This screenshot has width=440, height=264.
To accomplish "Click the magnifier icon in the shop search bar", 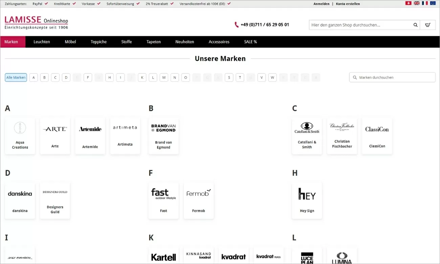I will pyautogui.click(x=415, y=25).
